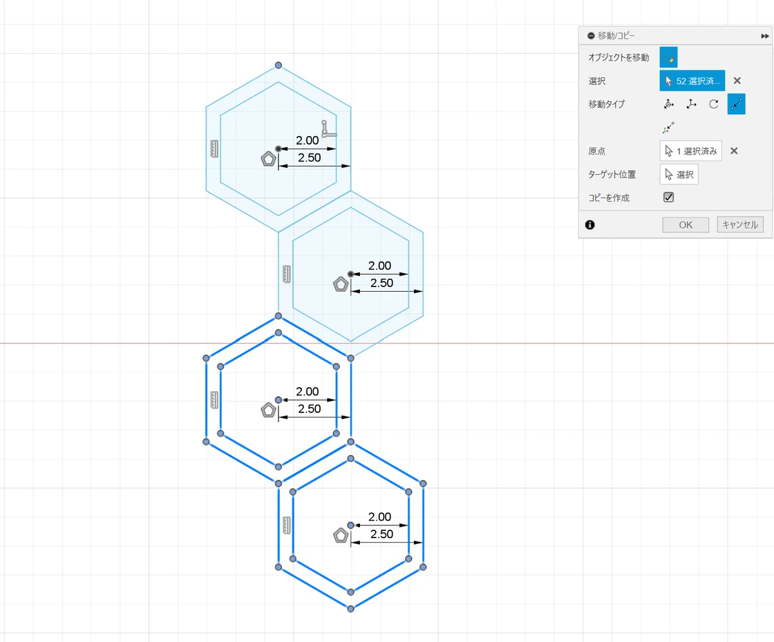Image resolution: width=774 pixels, height=642 pixels.
Task: Select the 2.50 dimension in the second hexagon
Action: point(382,283)
